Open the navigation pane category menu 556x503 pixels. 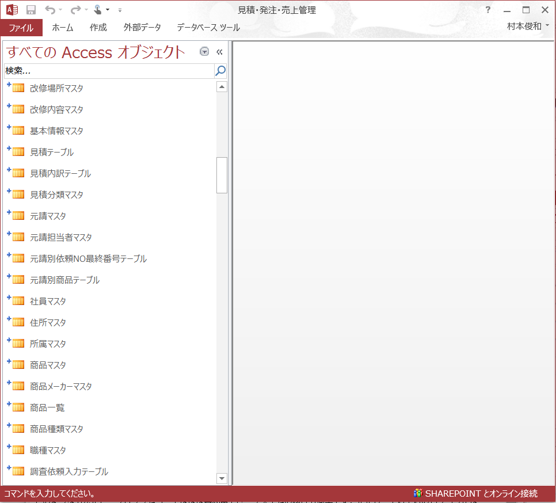[x=204, y=51]
